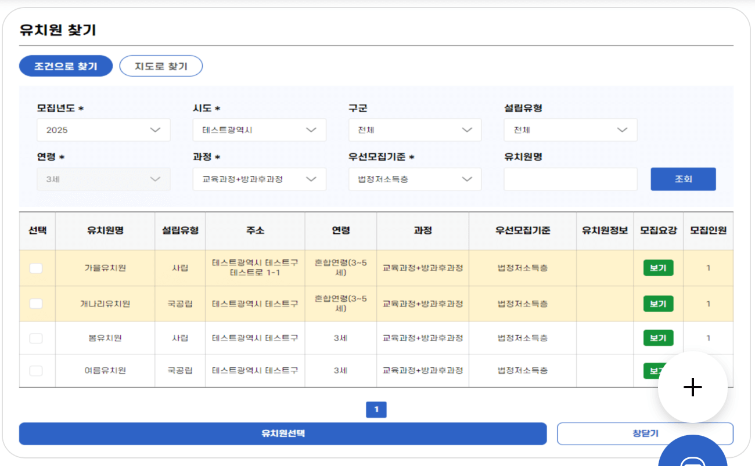Image resolution: width=755 pixels, height=466 pixels.
Task: Open the 연령 3세 dropdown
Action: [x=103, y=179]
